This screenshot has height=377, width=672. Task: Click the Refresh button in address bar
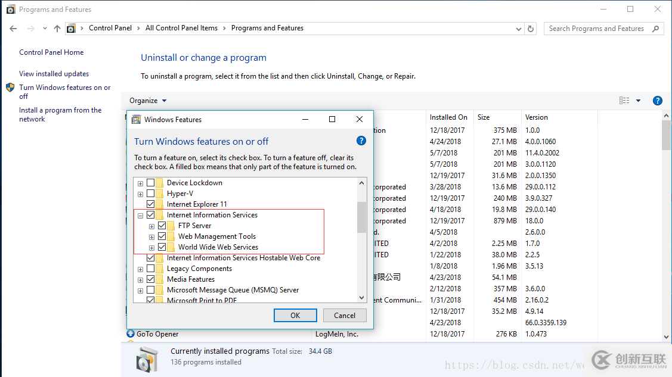pyautogui.click(x=531, y=29)
